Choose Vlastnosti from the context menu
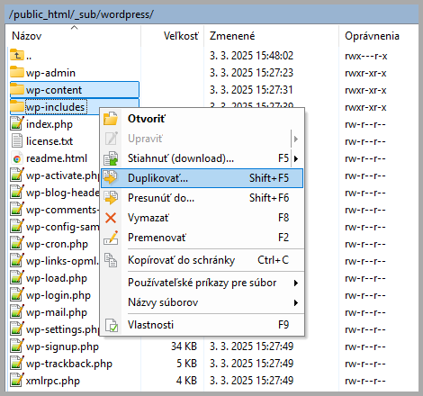This screenshot has width=423, height=396. [x=202, y=325]
